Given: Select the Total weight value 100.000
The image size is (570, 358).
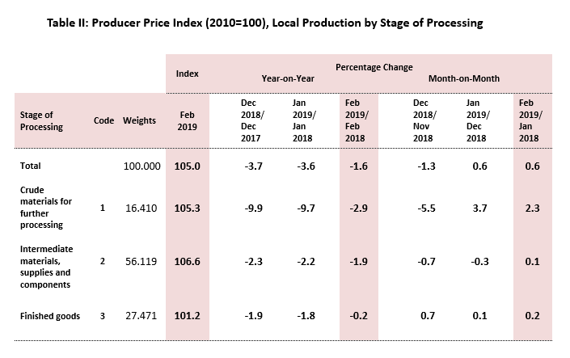Looking at the screenshot, I should tap(141, 166).
